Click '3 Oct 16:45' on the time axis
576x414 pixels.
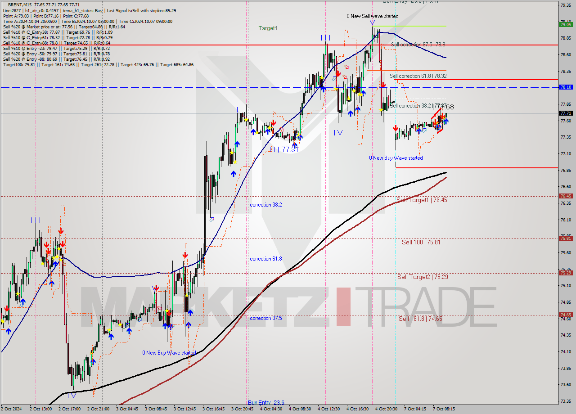pyautogui.click(x=213, y=409)
